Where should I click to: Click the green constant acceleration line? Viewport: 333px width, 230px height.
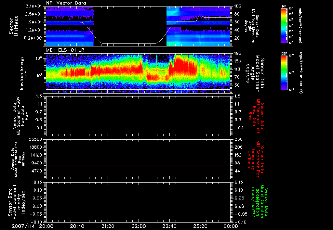(x=138, y=206)
